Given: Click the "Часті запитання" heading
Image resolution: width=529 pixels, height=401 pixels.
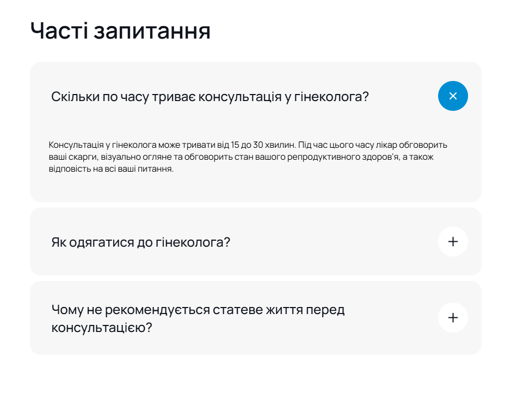Looking at the screenshot, I should click(x=120, y=30).
